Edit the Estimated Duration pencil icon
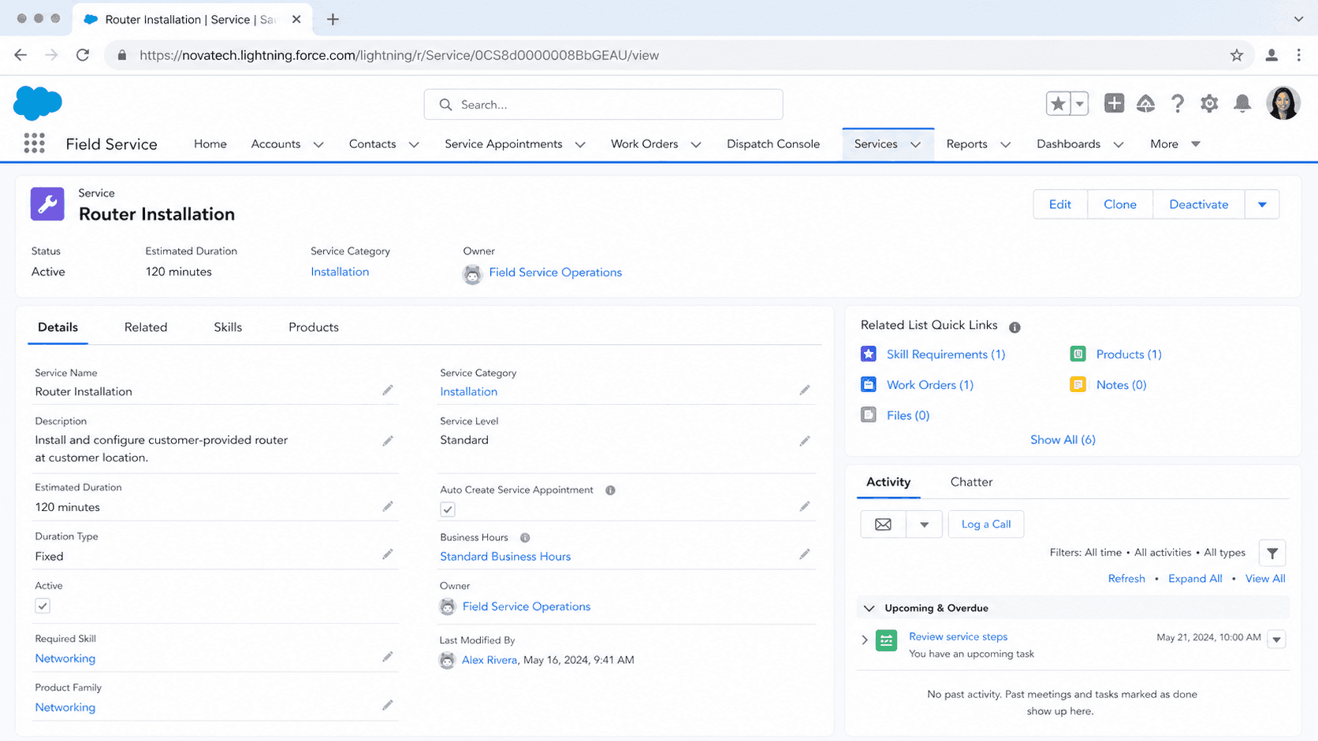 (388, 506)
